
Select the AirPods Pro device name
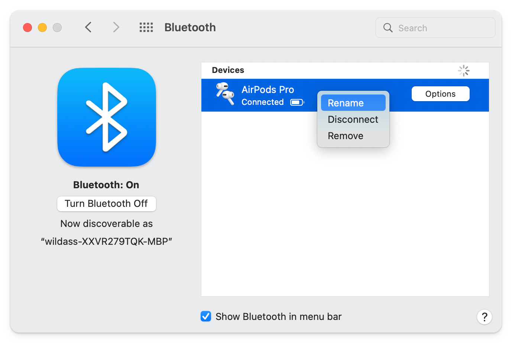coord(268,90)
